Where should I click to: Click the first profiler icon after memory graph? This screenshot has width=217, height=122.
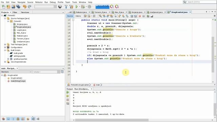112,6
